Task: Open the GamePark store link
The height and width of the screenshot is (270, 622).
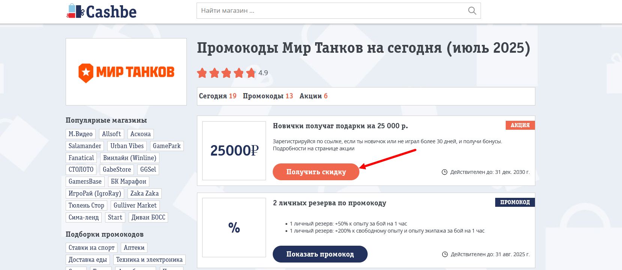Action: [x=167, y=146]
